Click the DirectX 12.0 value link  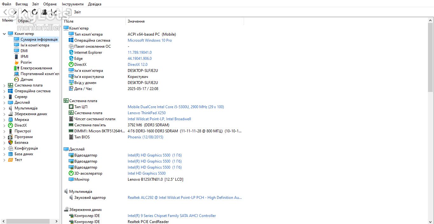(x=138, y=65)
